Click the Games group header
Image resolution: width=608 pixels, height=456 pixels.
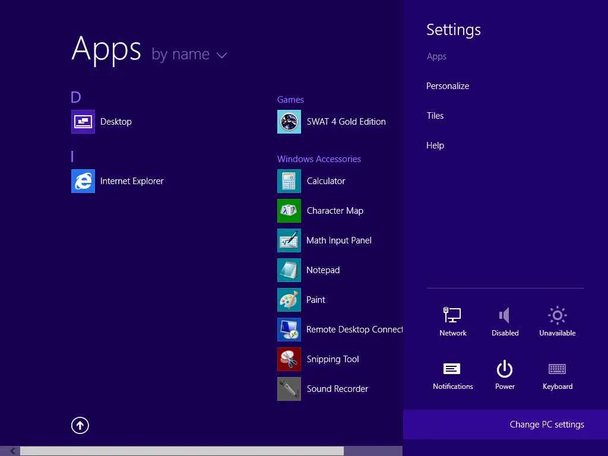coord(290,100)
